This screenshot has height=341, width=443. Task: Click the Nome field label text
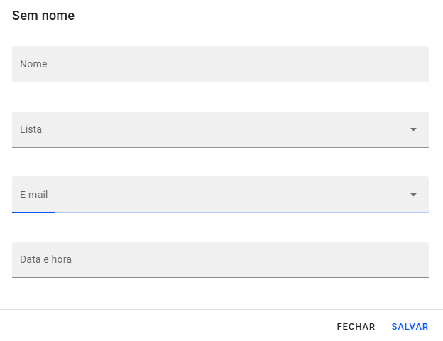33,64
